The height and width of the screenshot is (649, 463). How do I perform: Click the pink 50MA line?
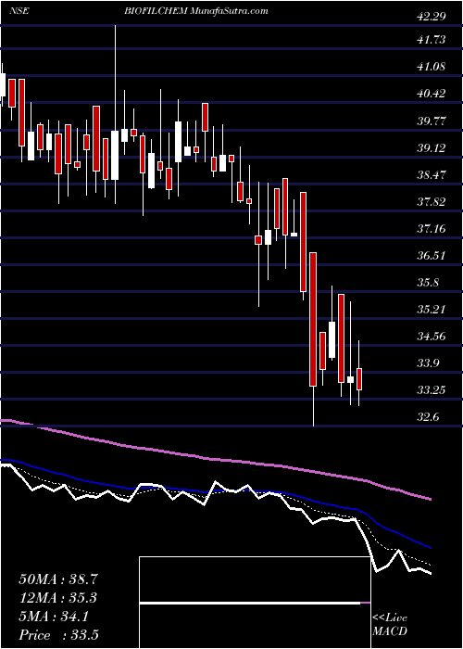tap(215, 460)
